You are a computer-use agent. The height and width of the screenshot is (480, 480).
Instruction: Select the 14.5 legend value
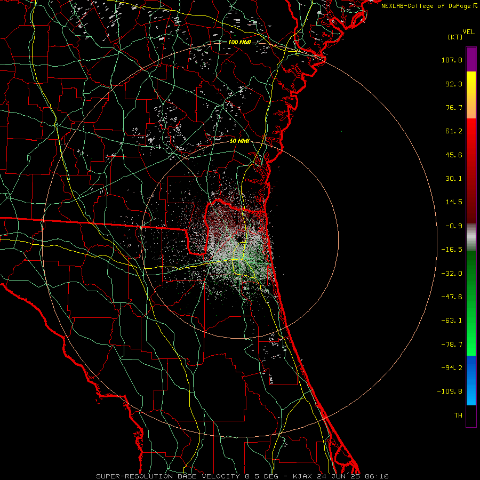(x=454, y=202)
